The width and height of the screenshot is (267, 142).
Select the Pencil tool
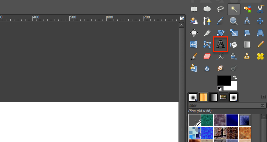(260, 45)
